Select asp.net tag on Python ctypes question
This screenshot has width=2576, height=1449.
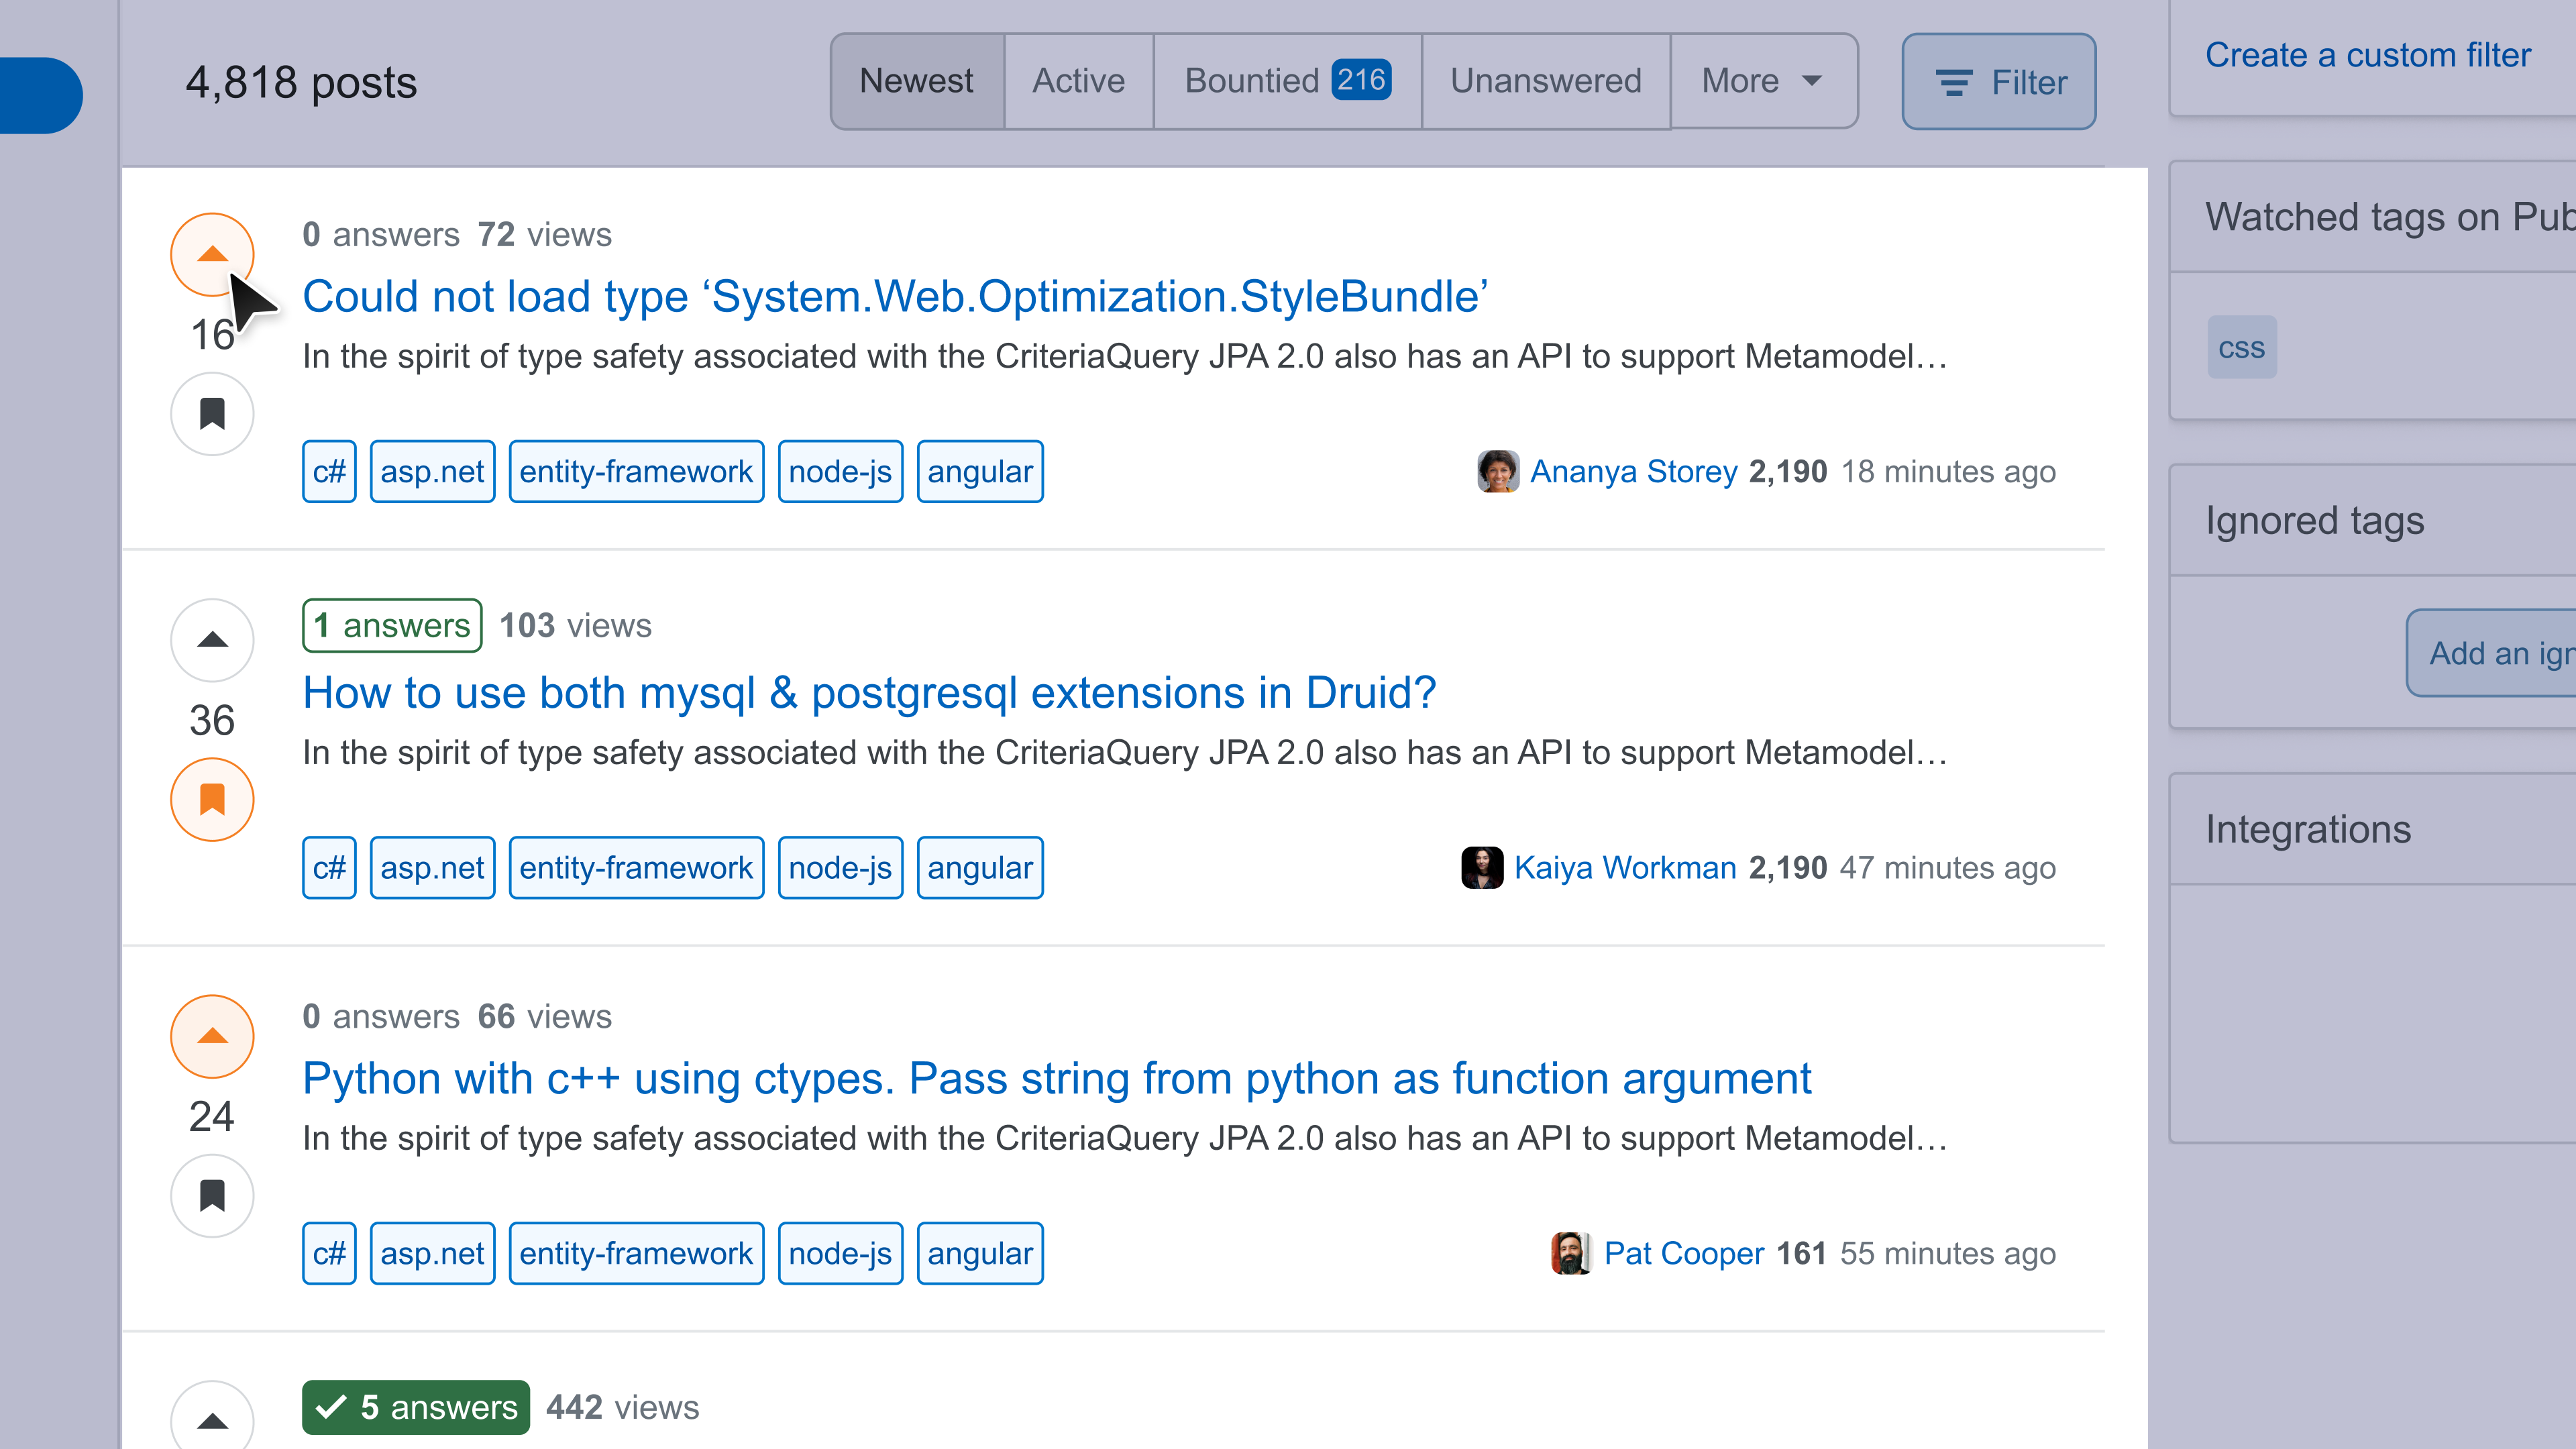(x=432, y=1253)
